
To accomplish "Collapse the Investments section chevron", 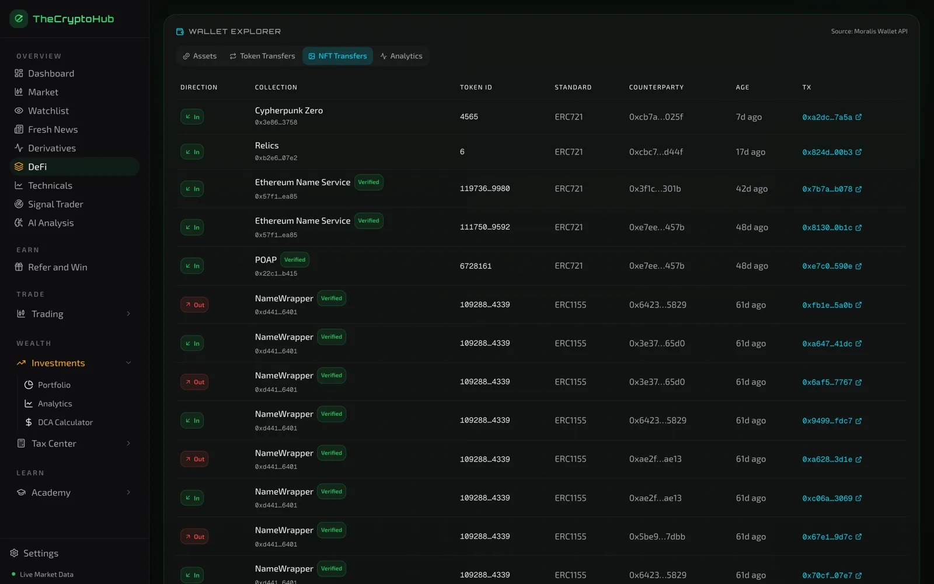I will (128, 363).
